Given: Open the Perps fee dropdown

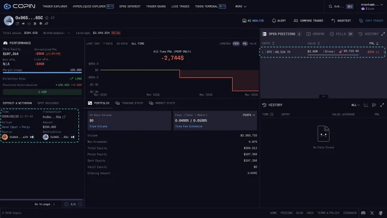Looking at the screenshot, I should 249,115.
